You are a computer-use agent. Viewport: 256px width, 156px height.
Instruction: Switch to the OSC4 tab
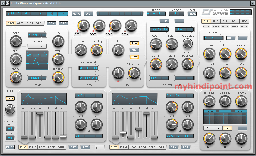click(39, 23)
